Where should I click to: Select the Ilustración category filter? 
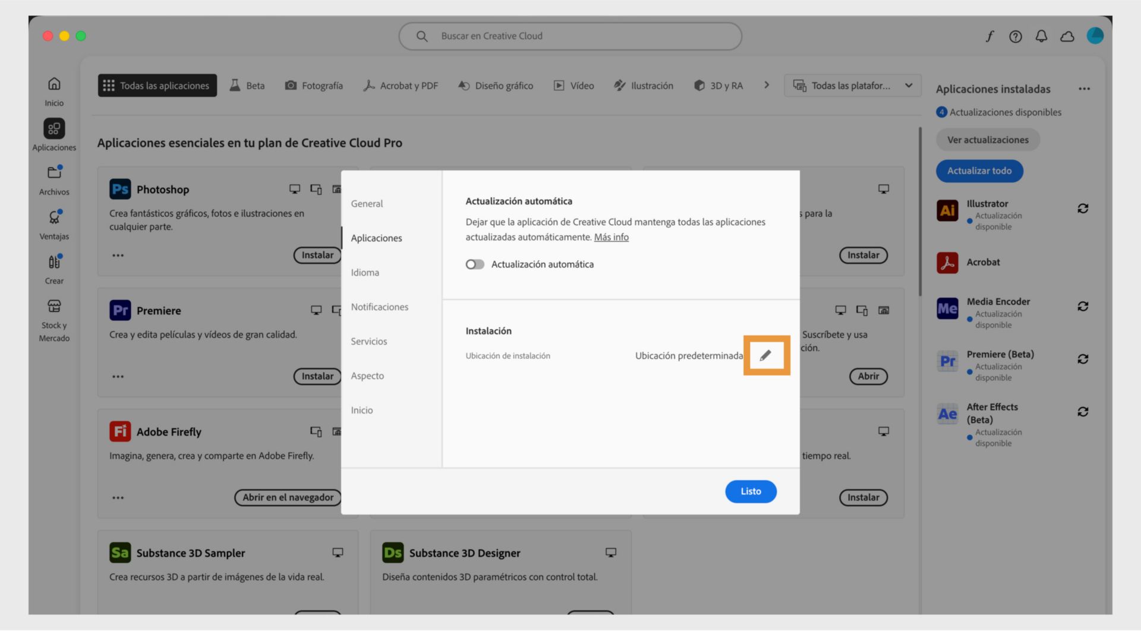644,86
